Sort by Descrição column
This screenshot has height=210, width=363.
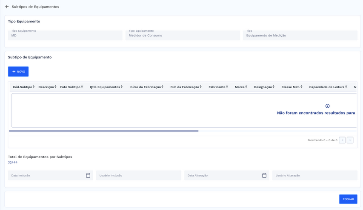(47, 87)
